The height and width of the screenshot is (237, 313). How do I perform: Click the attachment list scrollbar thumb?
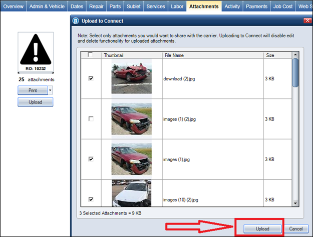(x=295, y=73)
